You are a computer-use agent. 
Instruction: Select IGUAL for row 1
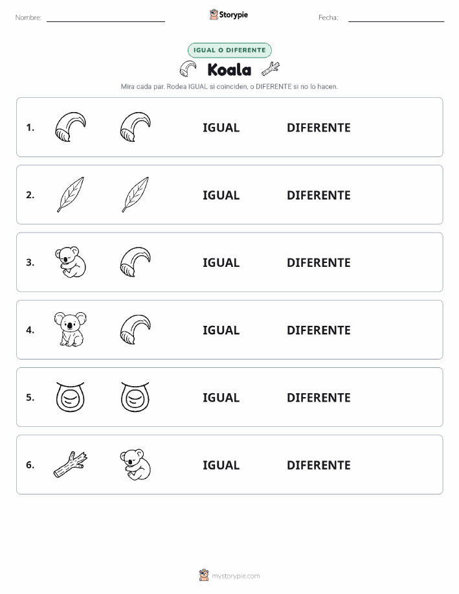click(221, 128)
